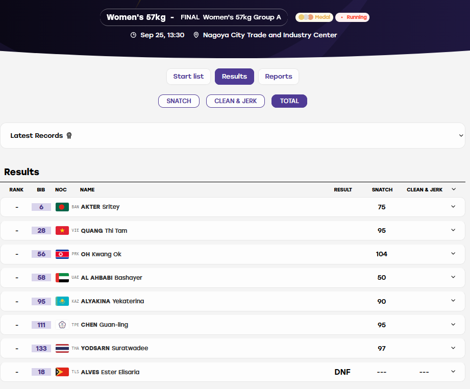Expand AL AHBABI Bashayer's row details
The width and height of the screenshot is (470, 389).
pyautogui.click(x=453, y=277)
